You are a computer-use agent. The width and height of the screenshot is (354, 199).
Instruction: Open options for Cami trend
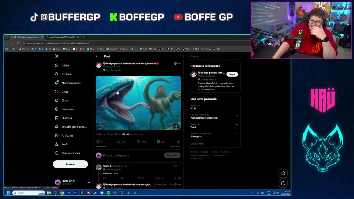pos(236,125)
